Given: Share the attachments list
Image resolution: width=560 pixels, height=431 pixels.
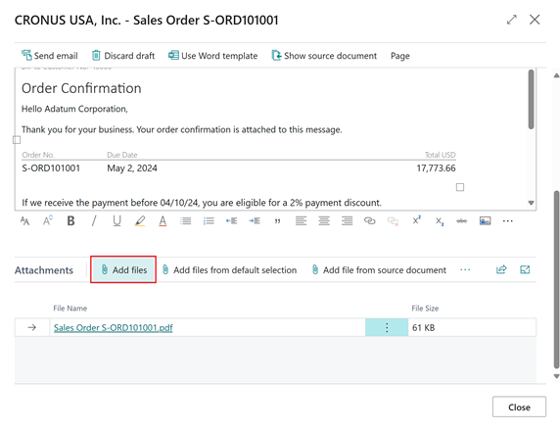Looking at the screenshot, I should pos(501,269).
